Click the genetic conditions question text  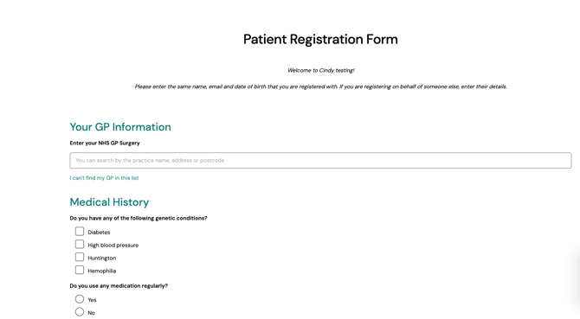click(139, 218)
